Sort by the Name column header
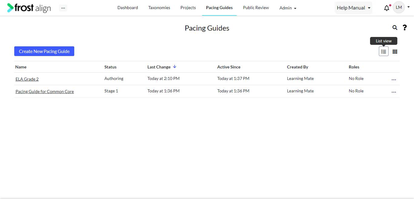This screenshot has height=199, width=414. [x=21, y=67]
